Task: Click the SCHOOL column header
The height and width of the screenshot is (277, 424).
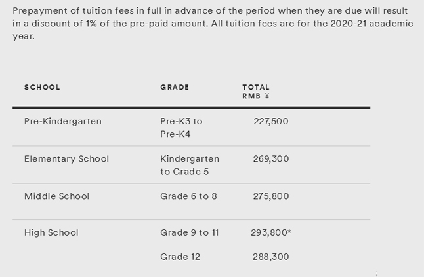Action: point(42,87)
